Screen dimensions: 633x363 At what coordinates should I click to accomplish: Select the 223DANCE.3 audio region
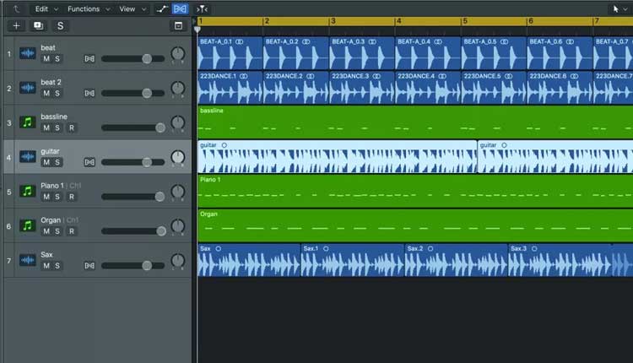362,88
